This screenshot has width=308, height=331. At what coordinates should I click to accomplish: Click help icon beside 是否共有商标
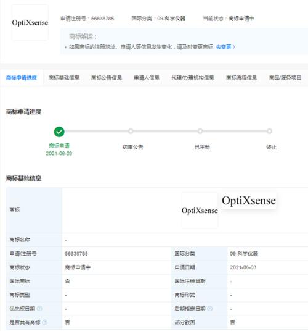44,322
